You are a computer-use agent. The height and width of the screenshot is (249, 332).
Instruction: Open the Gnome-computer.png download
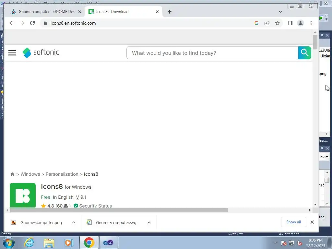(x=37, y=222)
